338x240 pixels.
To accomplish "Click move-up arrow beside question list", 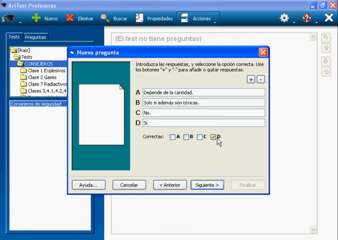I will [x=326, y=48].
